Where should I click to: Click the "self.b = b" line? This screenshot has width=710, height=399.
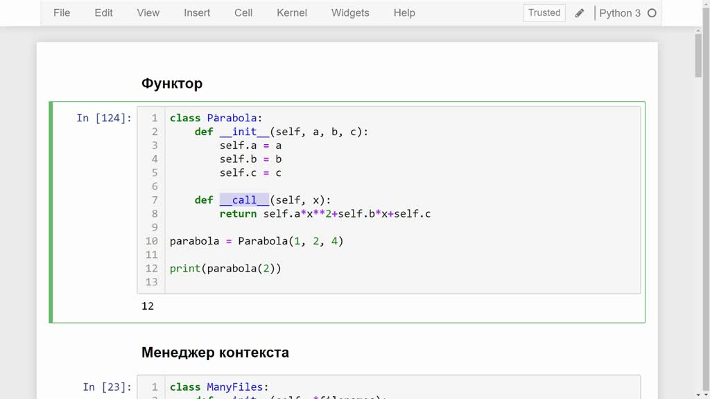250,159
